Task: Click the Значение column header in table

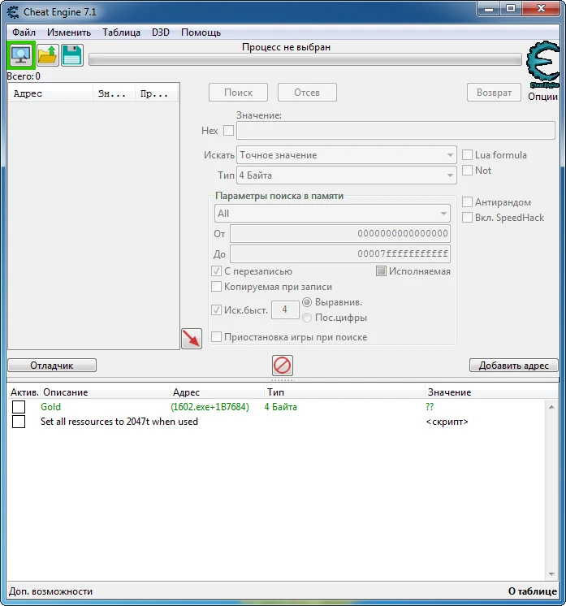Action: coord(490,392)
